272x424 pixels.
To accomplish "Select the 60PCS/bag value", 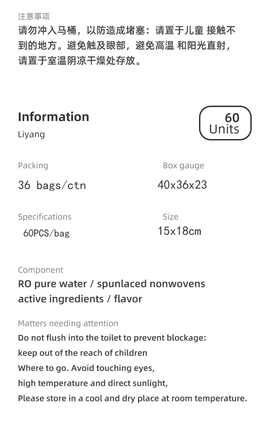I will point(46,233).
